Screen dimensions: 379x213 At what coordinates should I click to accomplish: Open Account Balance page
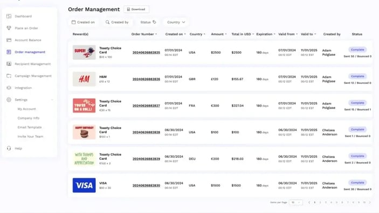(x=28, y=40)
